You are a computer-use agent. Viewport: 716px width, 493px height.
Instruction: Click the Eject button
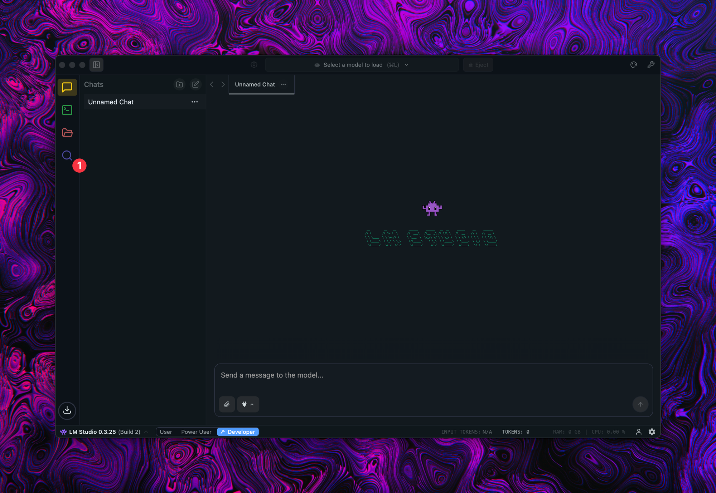coord(478,65)
